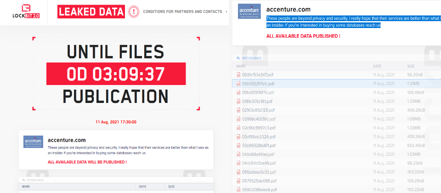Click the 439.26kB size value
This screenshot has width=441, height=193.
[x=415, y=137]
